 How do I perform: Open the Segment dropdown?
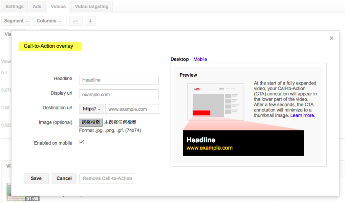click(x=16, y=21)
